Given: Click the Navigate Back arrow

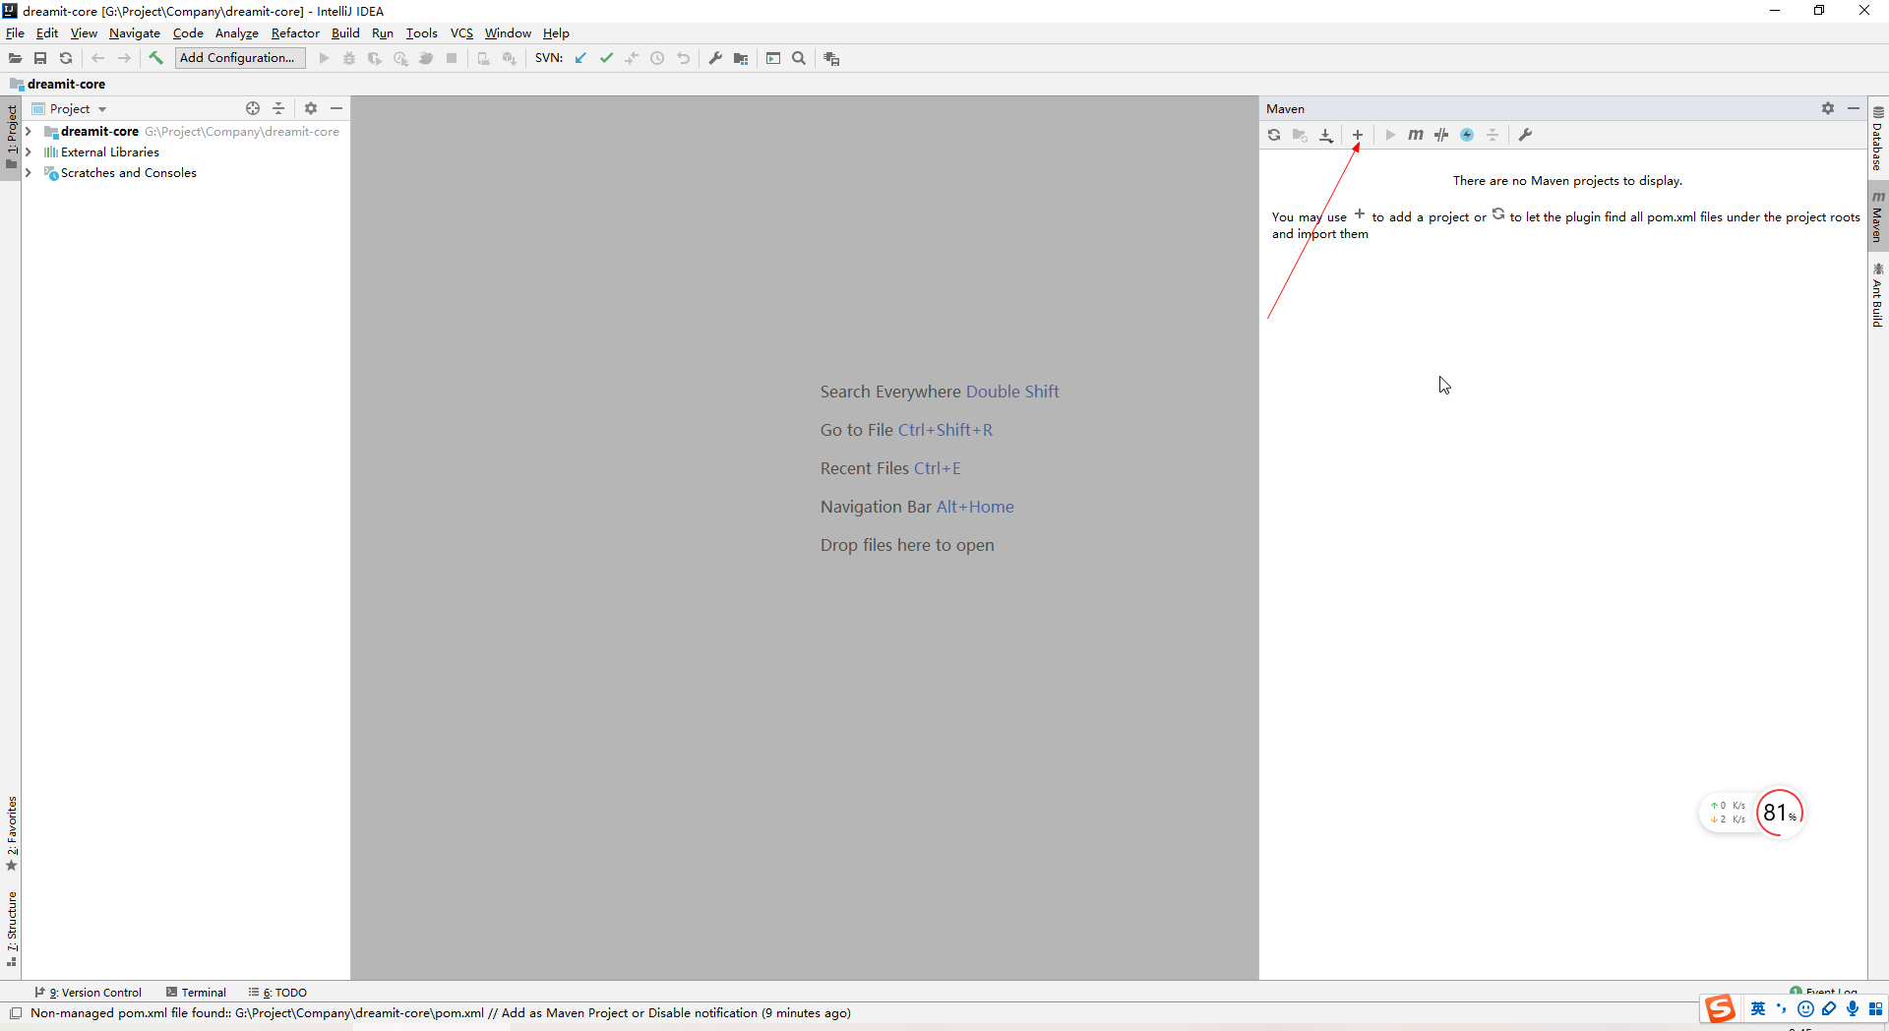Looking at the screenshot, I should pyautogui.click(x=98, y=59).
